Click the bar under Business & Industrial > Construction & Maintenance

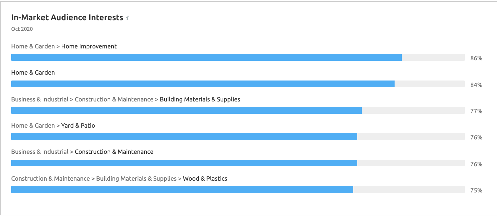point(184,163)
